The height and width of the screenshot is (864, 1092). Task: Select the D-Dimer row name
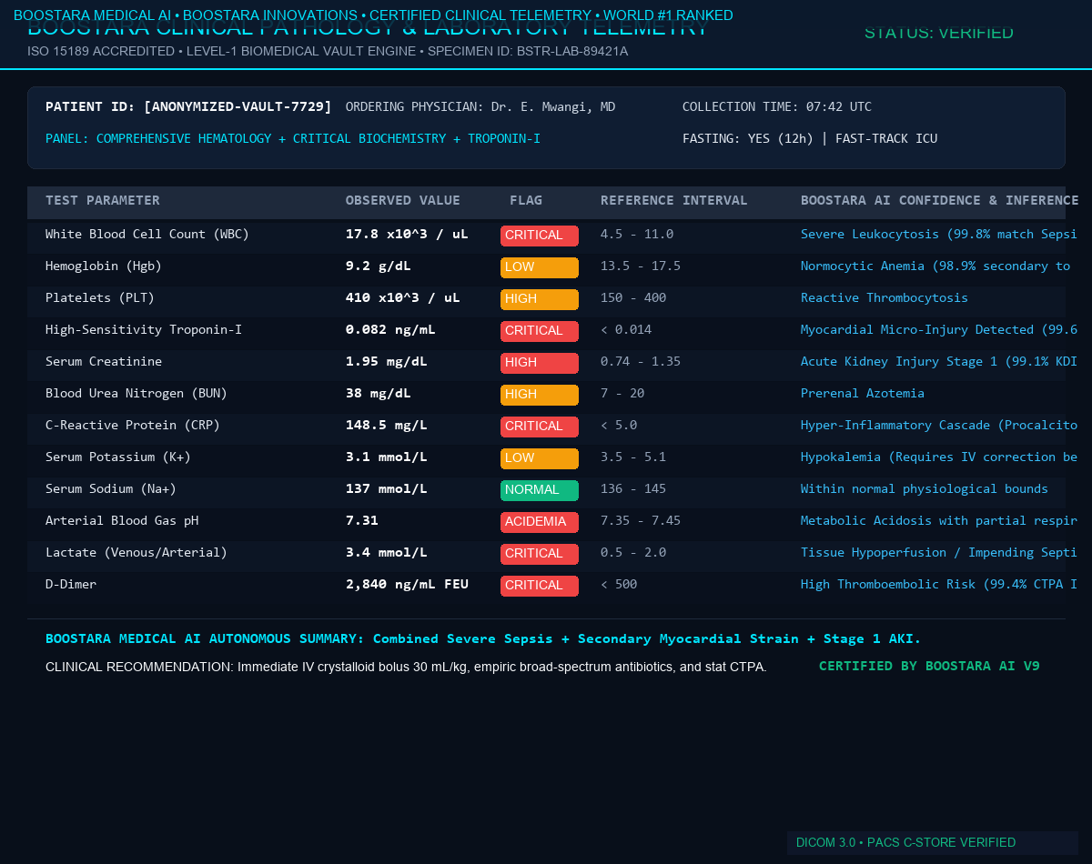click(71, 584)
